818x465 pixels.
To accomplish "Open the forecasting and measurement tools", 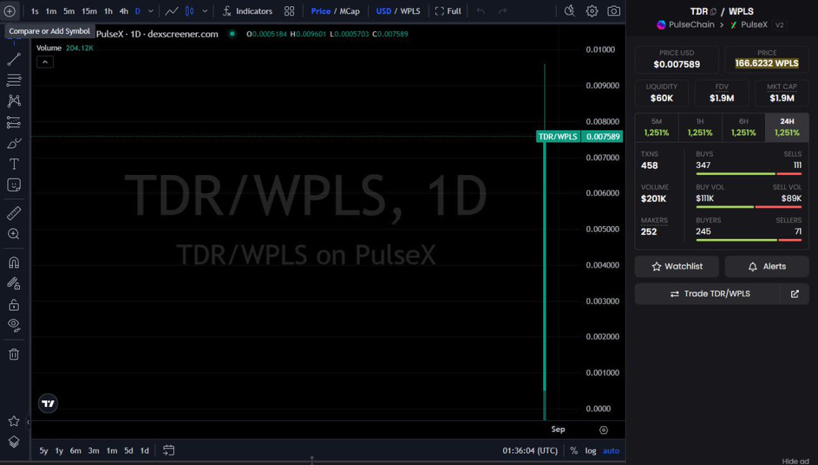I will tap(14, 123).
